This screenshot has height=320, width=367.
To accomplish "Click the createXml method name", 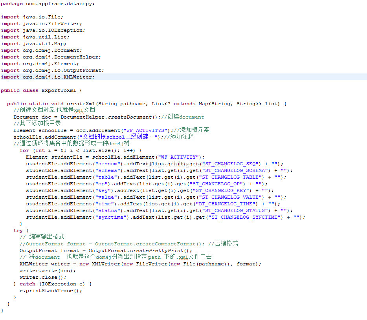I will (81, 104).
